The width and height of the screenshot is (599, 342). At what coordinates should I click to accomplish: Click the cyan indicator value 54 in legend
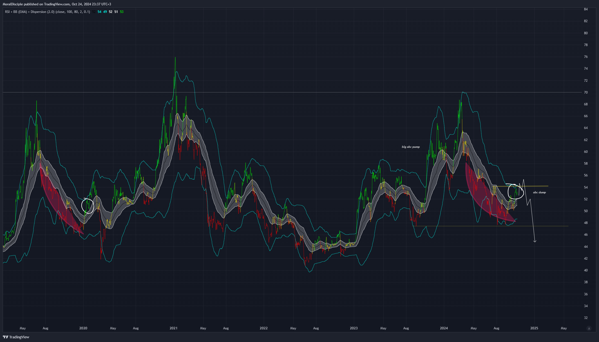[99, 12]
